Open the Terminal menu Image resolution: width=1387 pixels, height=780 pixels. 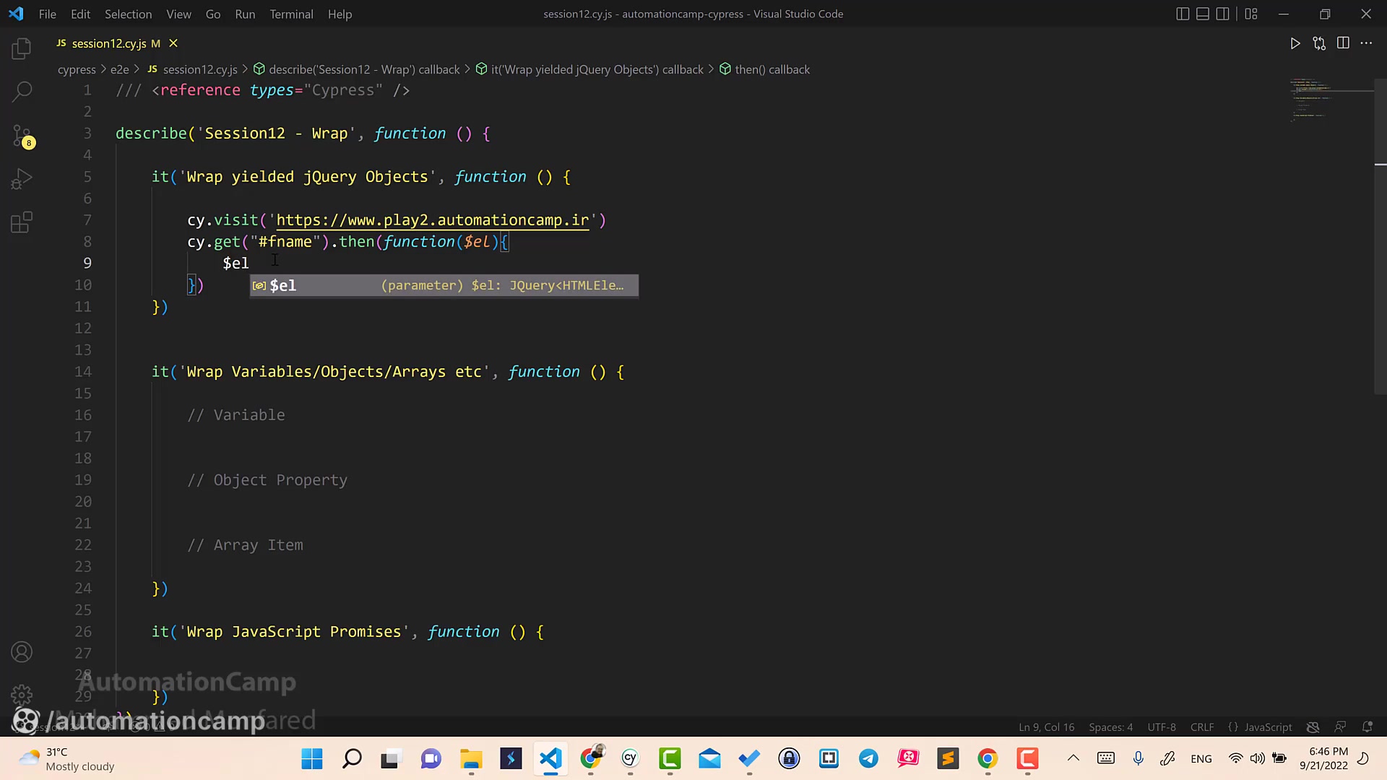click(x=291, y=14)
